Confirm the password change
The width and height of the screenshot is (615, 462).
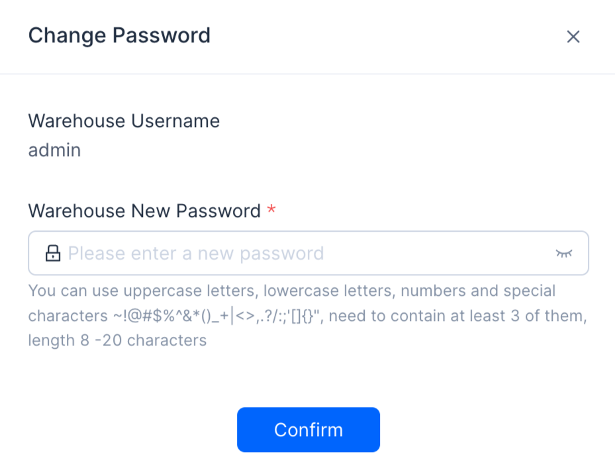[x=308, y=430]
